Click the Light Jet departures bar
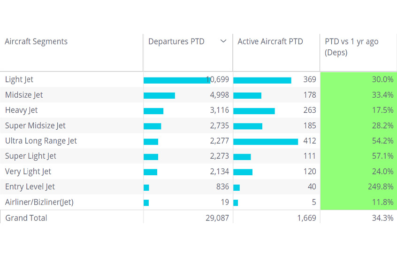Screen dimensions: 397x265 (x=176, y=80)
